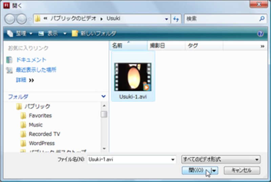Expand 詳細 favorite links
The image size is (271, 182).
(x=25, y=80)
